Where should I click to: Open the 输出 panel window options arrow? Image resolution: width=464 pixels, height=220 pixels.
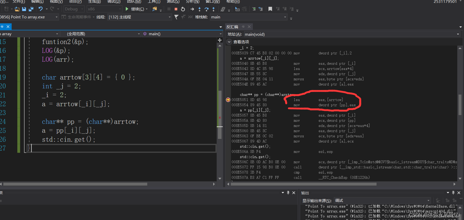(x=448, y=193)
